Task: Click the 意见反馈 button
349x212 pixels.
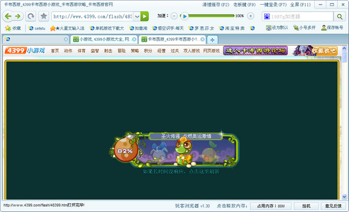Action: click(x=333, y=206)
